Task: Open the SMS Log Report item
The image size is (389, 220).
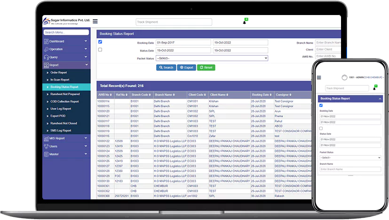Action: tap(61, 130)
